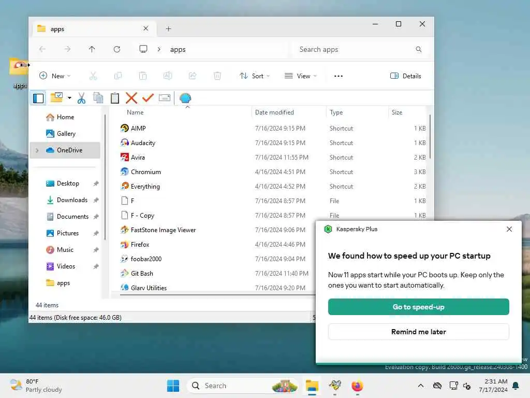Open Downloads in quick access
Viewport: 530px width, 398px height.
[72, 200]
